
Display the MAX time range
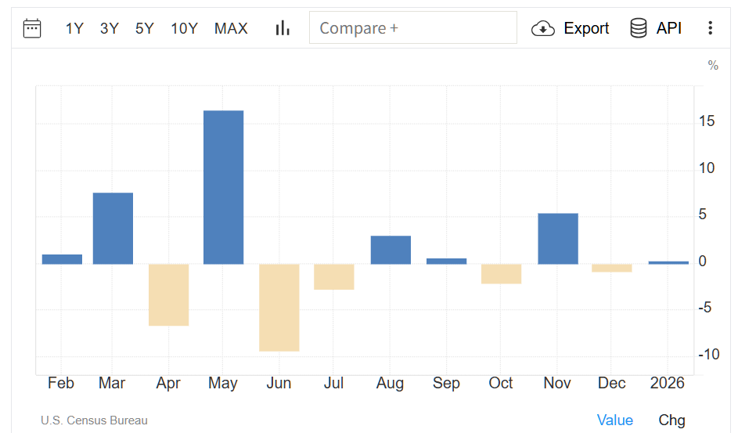(x=231, y=29)
